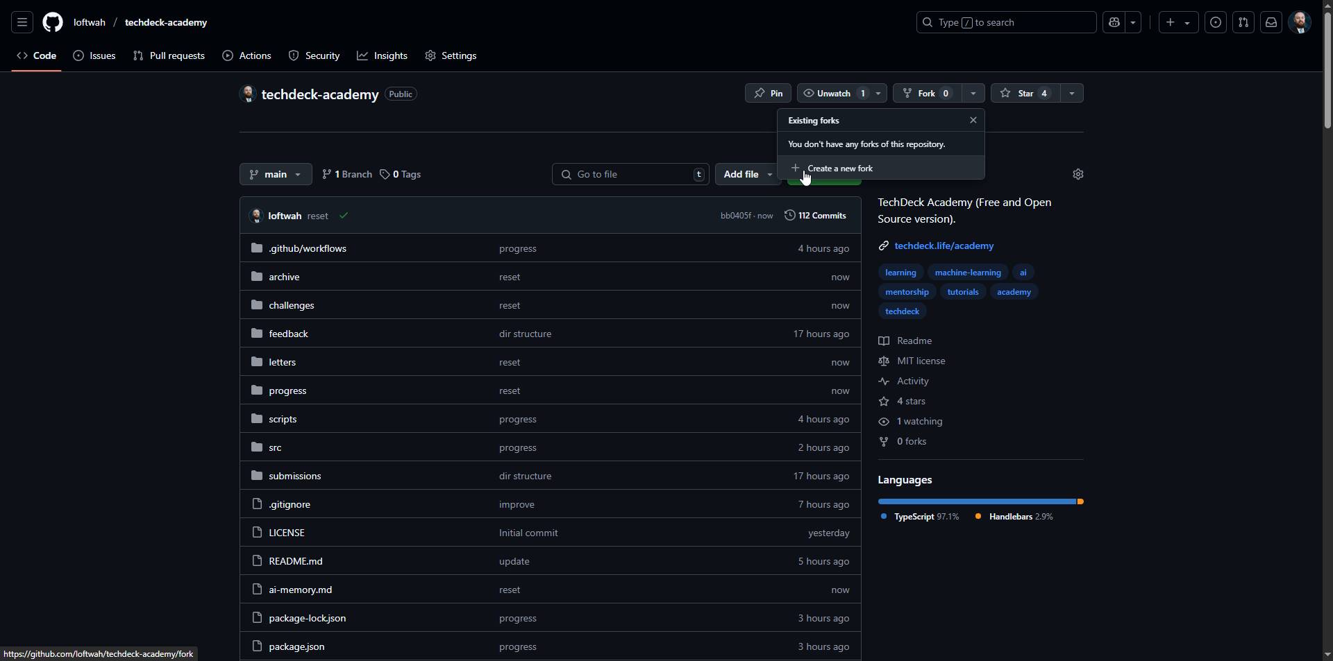Open the Security tab
1333x661 pixels.
tap(315, 55)
